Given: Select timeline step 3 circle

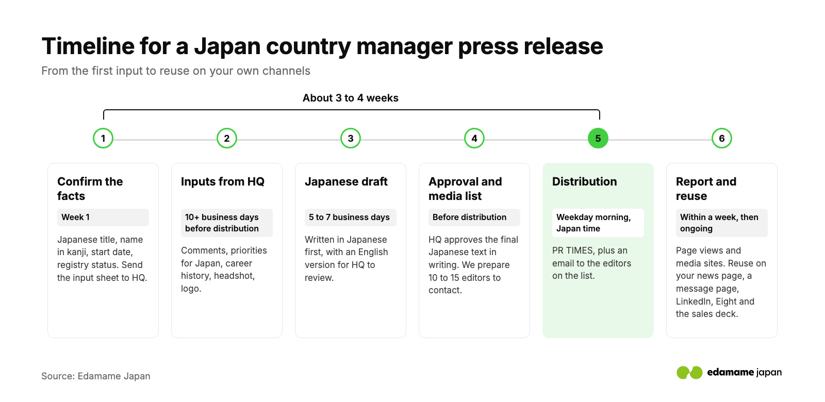Looking at the screenshot, I should tap(351, 138).
